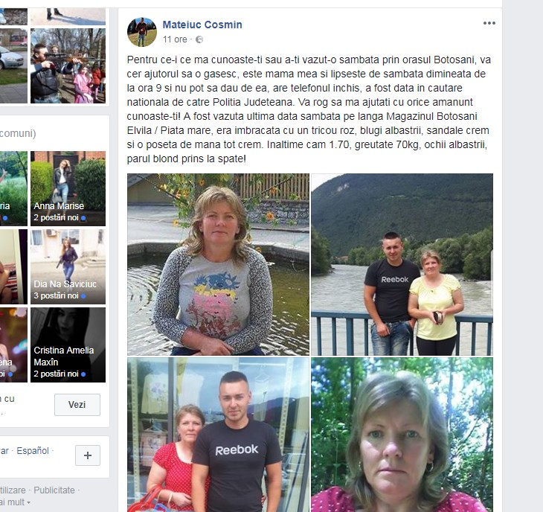Switch language to Español
543x512 pixels.
click(33, 451)
